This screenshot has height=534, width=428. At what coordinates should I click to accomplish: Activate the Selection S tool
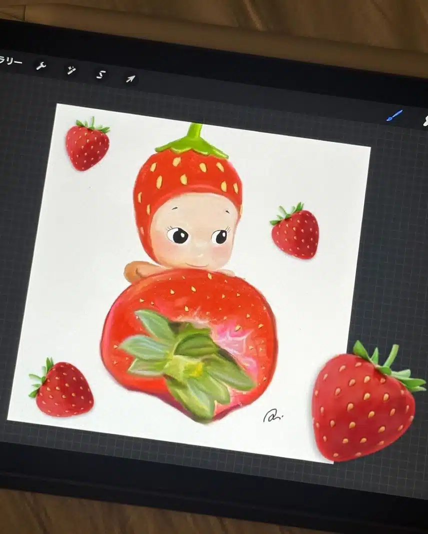pos(100,74)
